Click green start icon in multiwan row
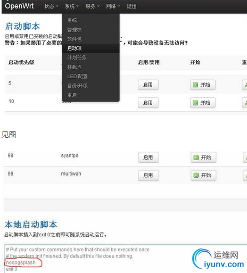 pyautogui.click(x=196, y=176)
